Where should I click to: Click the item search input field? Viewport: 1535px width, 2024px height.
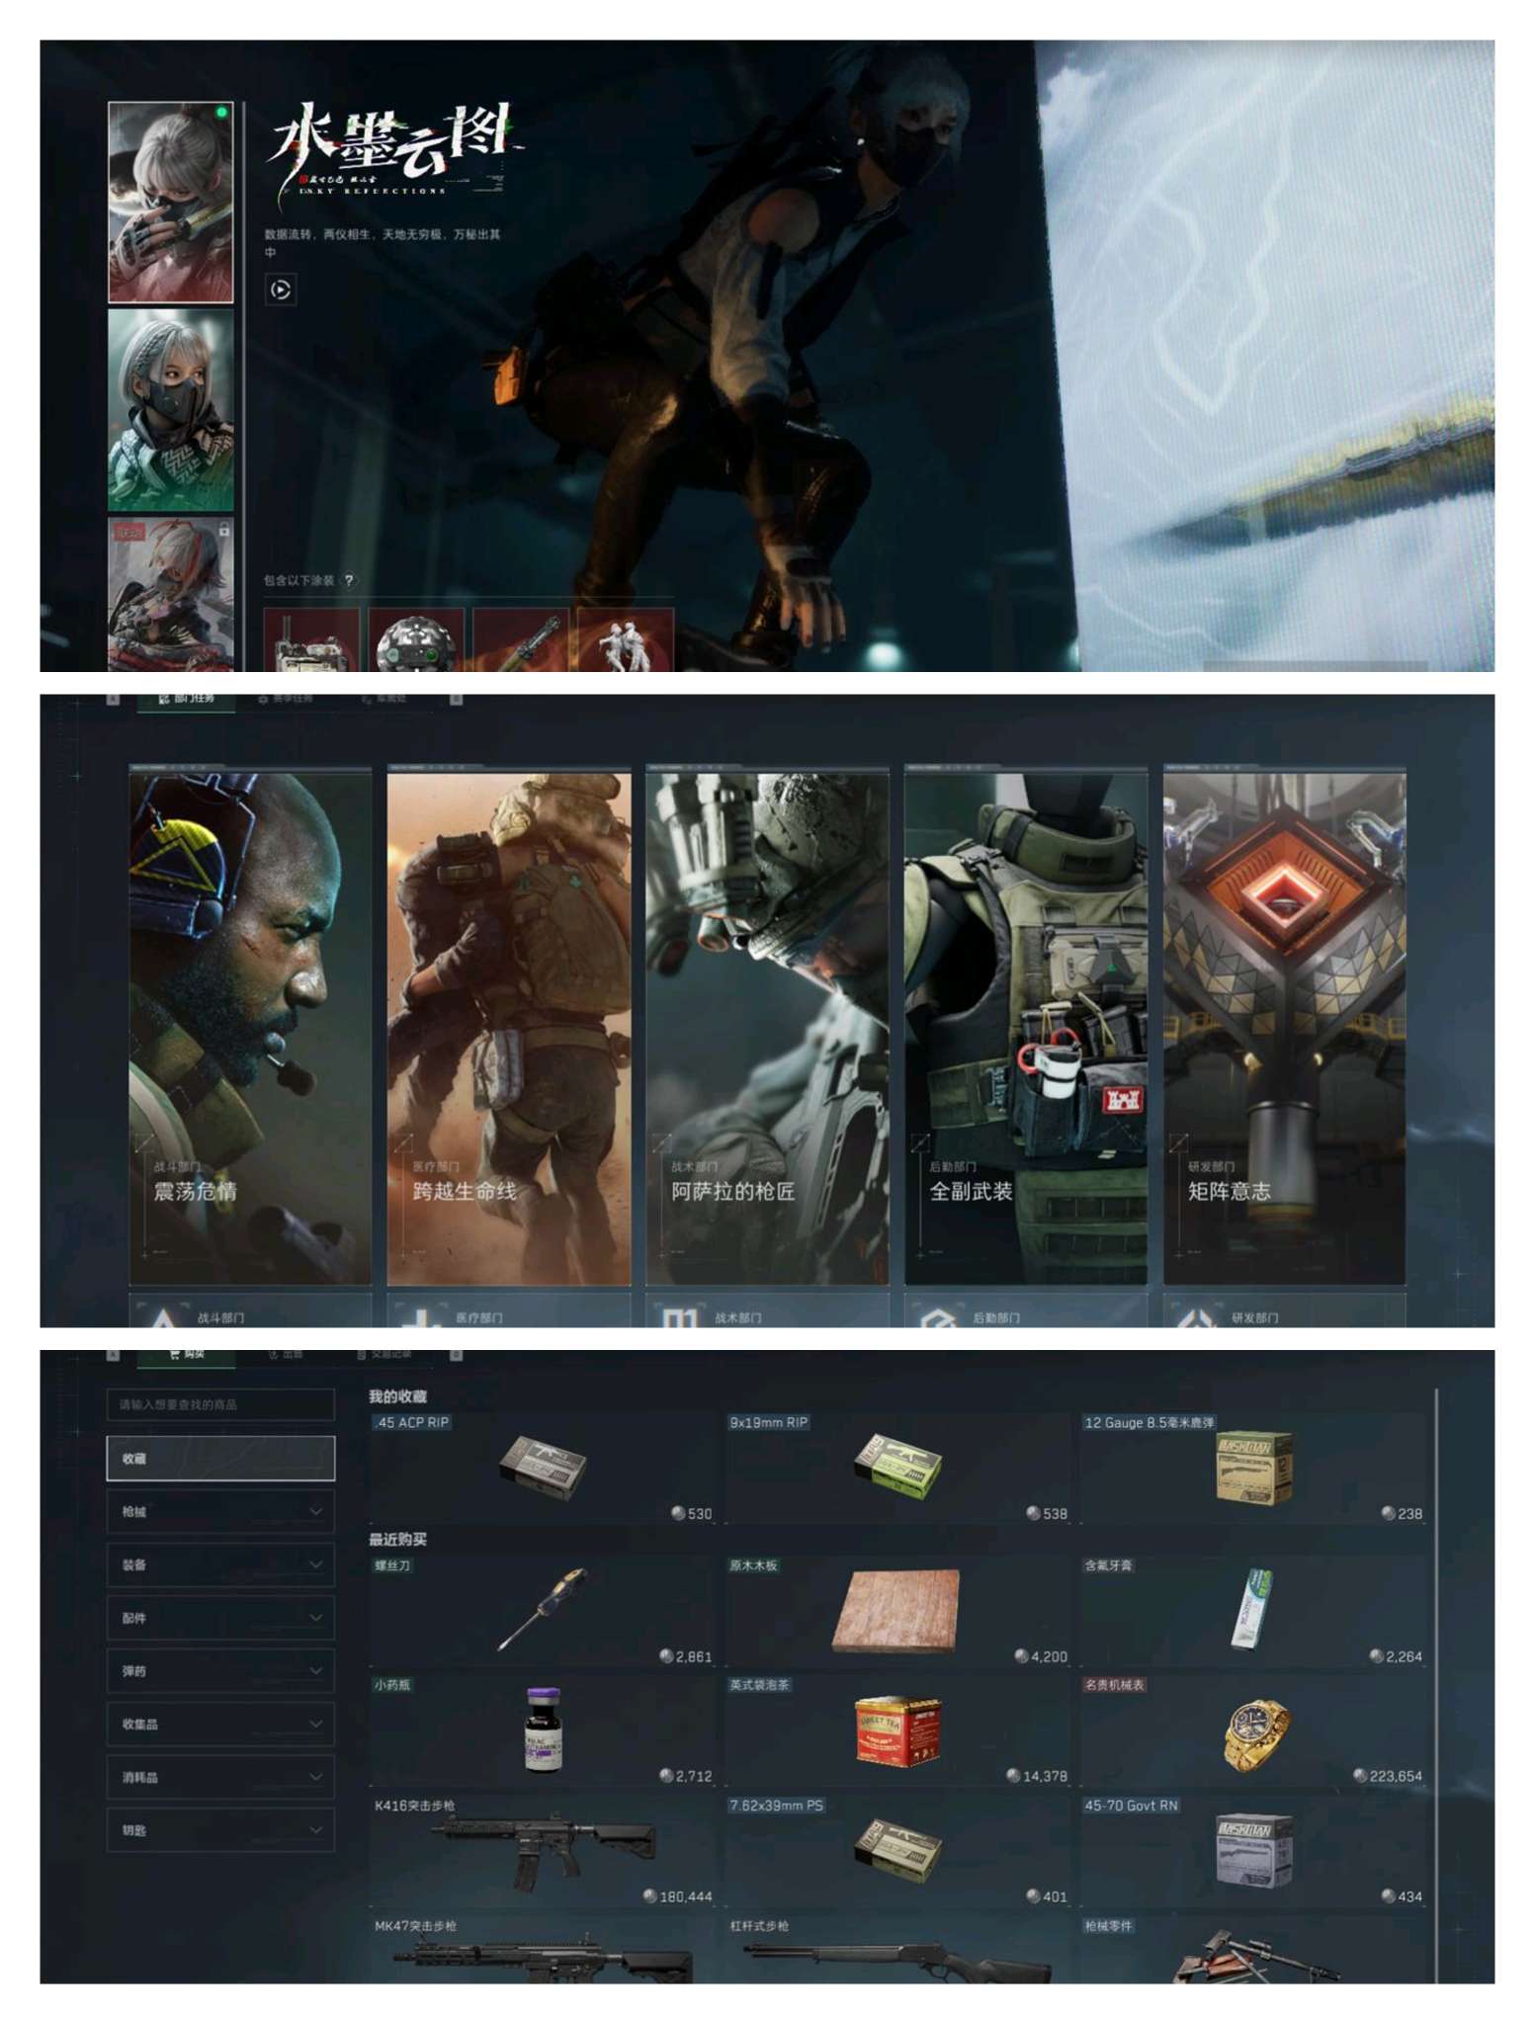220,1404
